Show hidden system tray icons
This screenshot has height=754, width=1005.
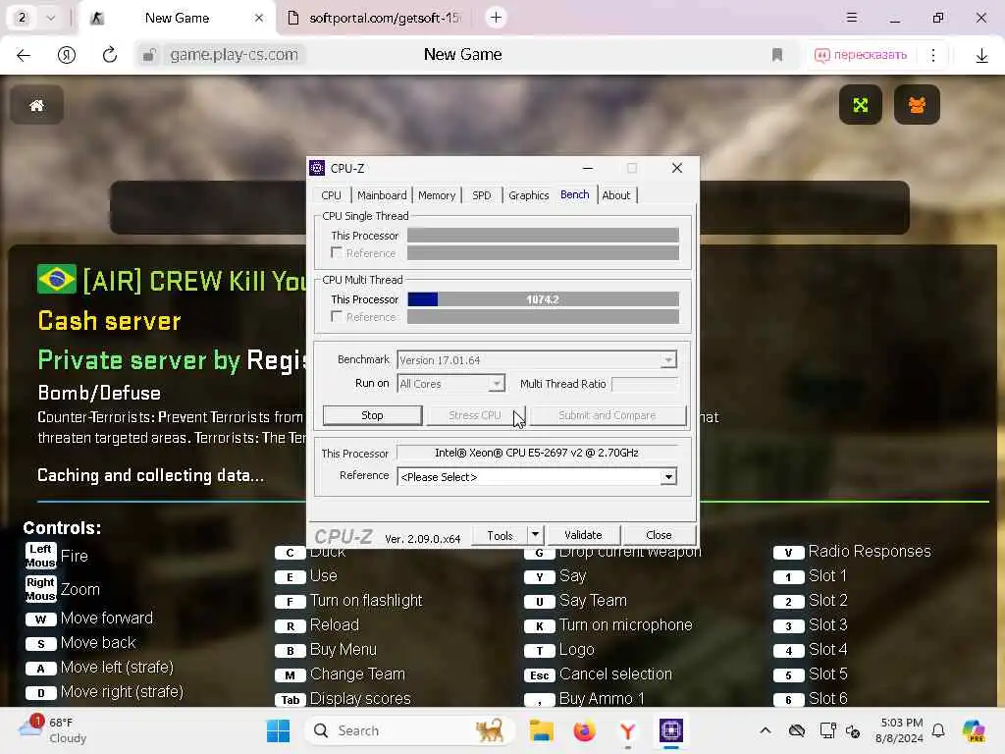766,730
